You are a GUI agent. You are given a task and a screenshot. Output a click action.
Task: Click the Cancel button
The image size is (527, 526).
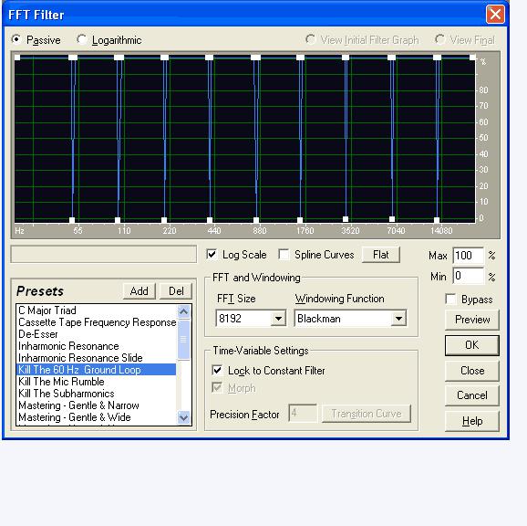tap(472, 395)
